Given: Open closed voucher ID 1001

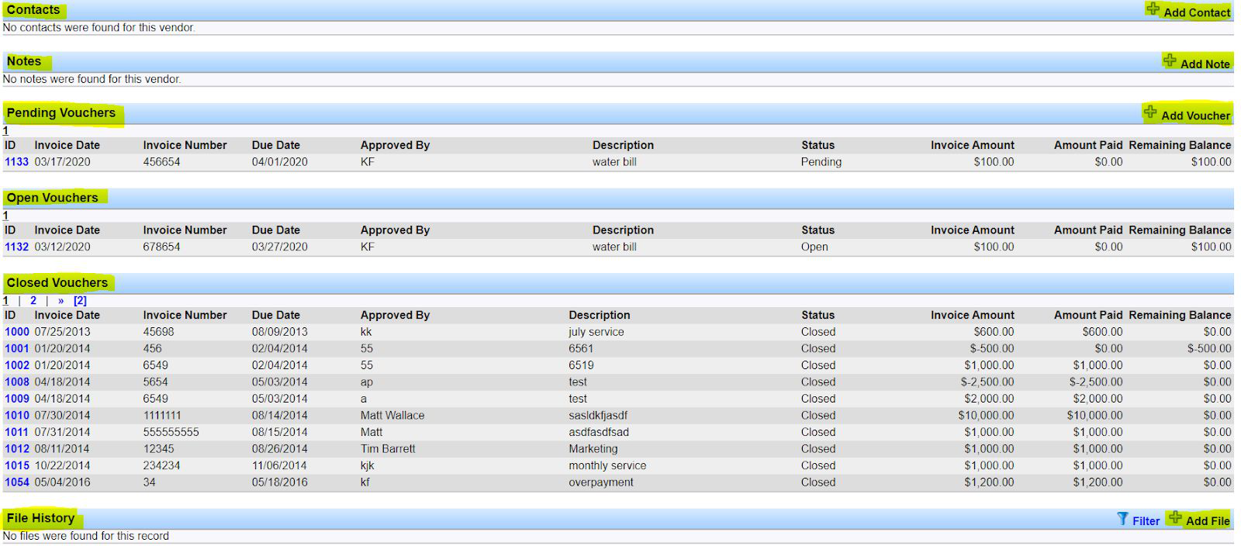Looking at the screenshot, I should pyautogui.click(x=16, y=349).
